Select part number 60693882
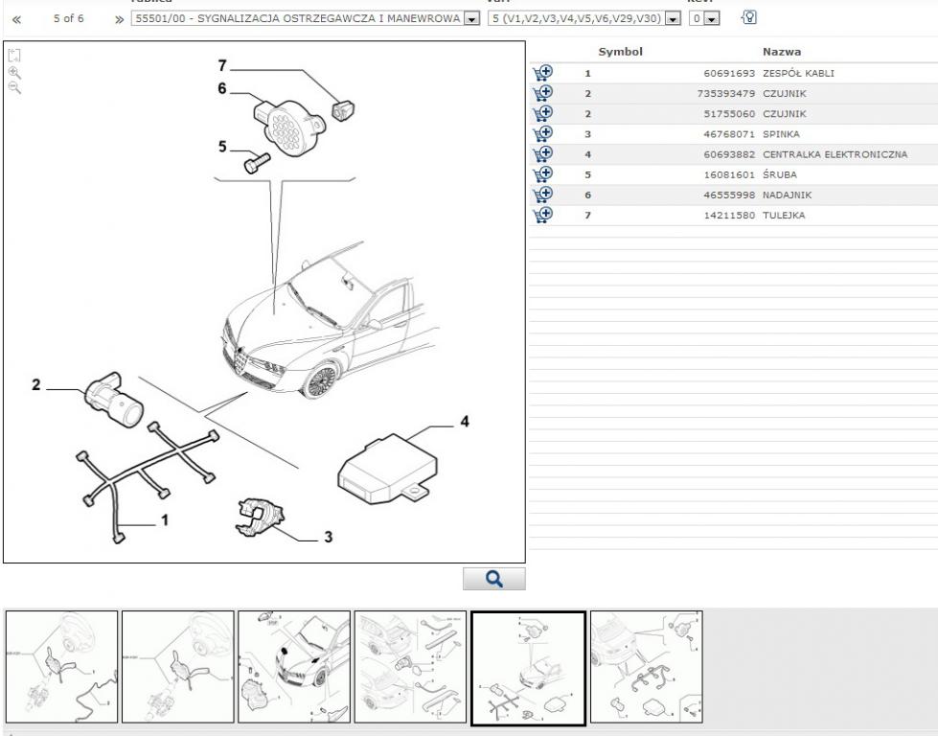 coord(729,154)
